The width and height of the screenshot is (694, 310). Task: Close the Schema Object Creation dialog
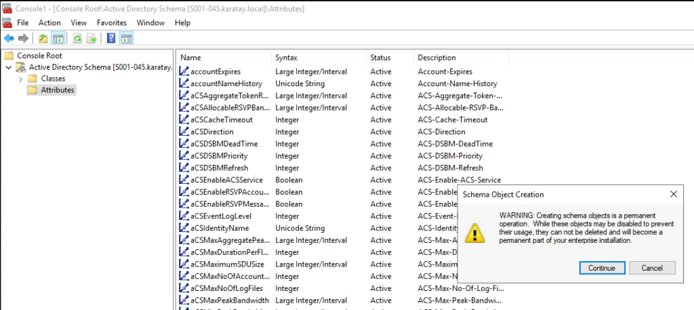674,194
